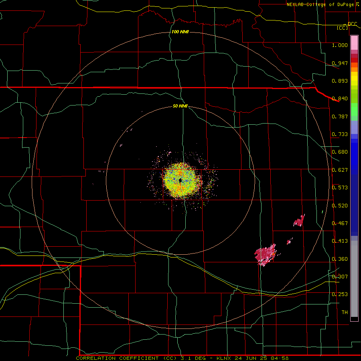Image resolution: width=361 pixels, height=361 pixels.
Task: Click the 0.573 scale value
Action: [x=340, y=188]
